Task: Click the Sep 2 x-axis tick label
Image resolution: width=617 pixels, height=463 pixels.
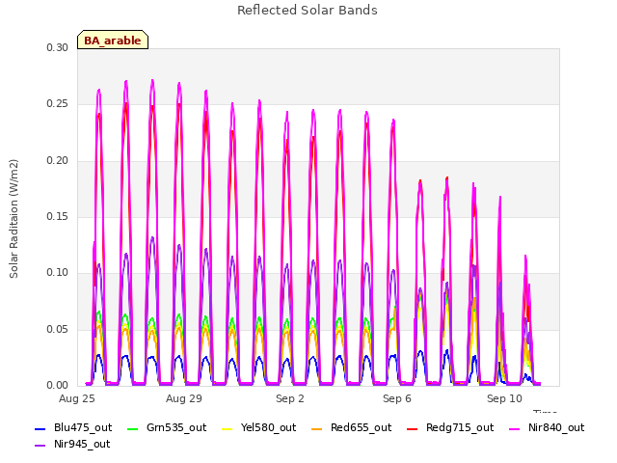Action: (290, 398)
